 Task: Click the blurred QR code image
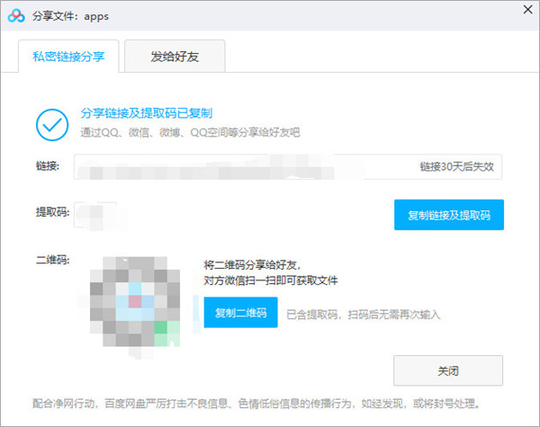click(x=135, y=301)
